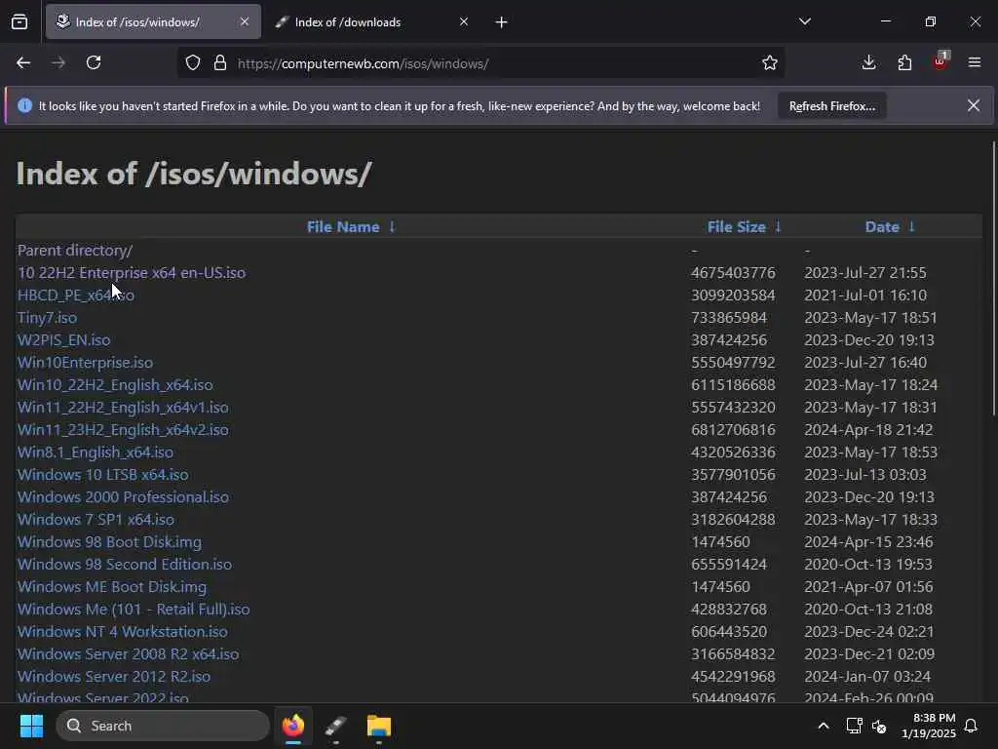Screen dimensions: 998x749
Task: Download Win8.1_English_x64.iso
Action: pyautogui.click(x=96, y=452)
